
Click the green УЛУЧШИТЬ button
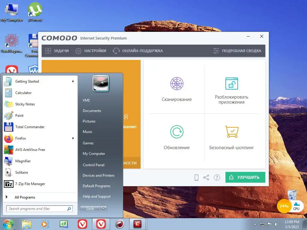pyautogui.click(x=245, y=177)
